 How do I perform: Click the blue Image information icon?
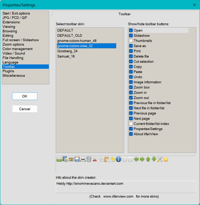pyautogui.click(x=118, y=159)
